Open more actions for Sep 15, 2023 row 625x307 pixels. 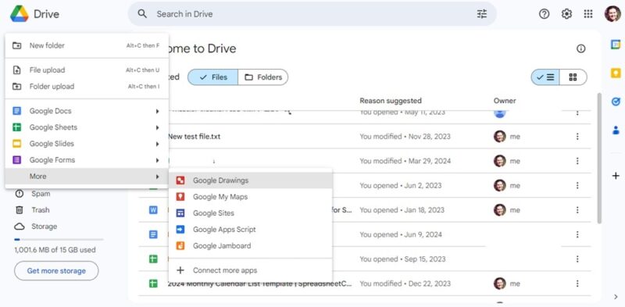point(577,259)
